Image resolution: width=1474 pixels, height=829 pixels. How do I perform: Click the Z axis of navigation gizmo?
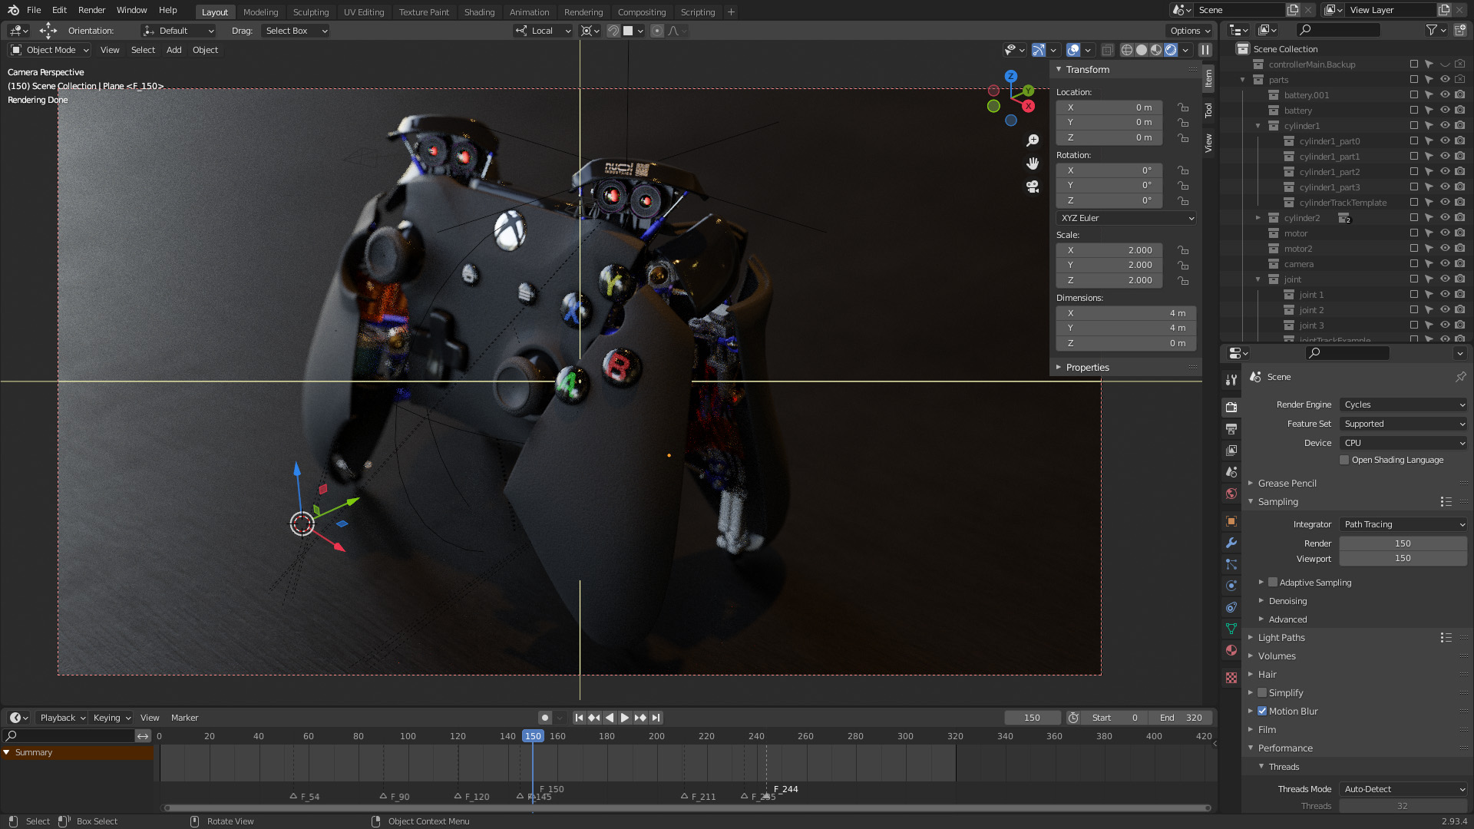(1011, 76)
